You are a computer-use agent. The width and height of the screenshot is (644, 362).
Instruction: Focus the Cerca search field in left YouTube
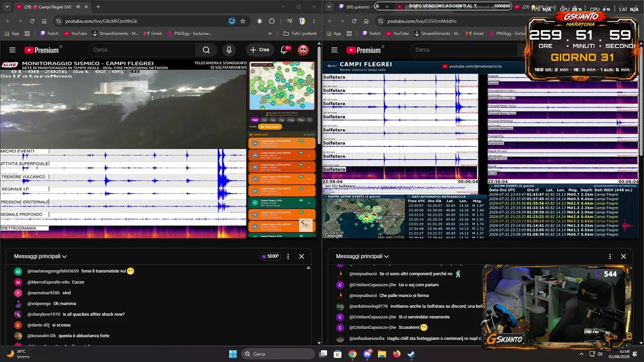(x=141, y=50)
